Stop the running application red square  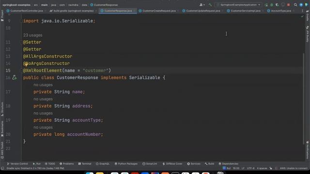[x=289, y=5]
